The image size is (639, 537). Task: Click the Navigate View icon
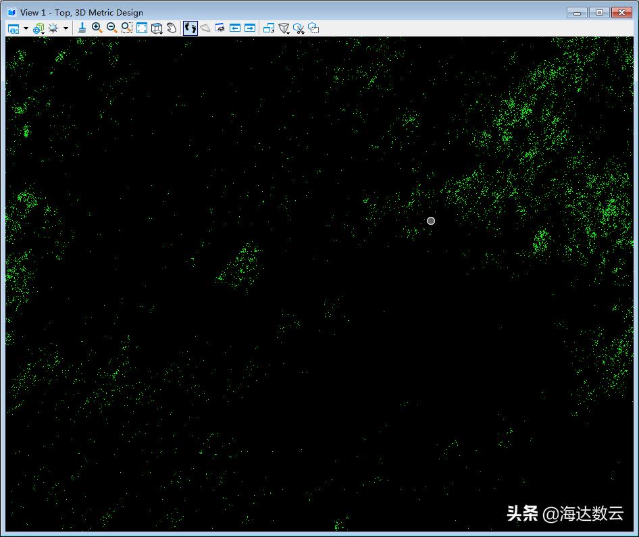tap(220, 28)
